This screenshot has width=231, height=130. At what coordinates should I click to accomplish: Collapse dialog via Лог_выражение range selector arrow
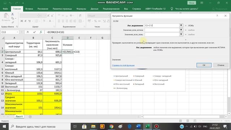tap(181, 26)
